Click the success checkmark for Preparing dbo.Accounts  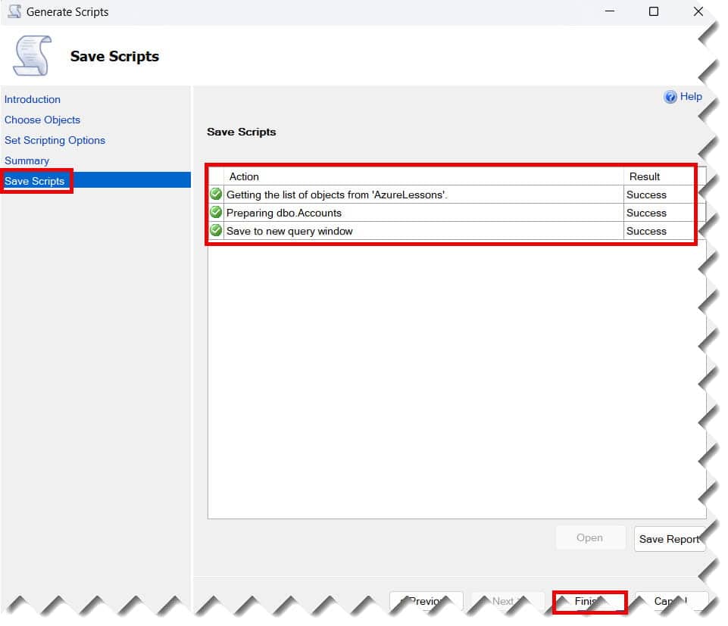click(x=216, y=213)
